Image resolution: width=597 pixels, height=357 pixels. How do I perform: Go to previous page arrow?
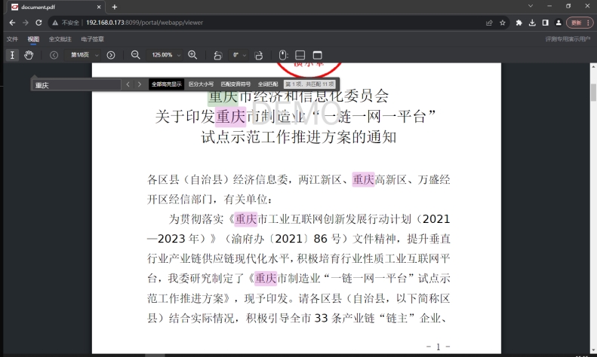[54, 55]
